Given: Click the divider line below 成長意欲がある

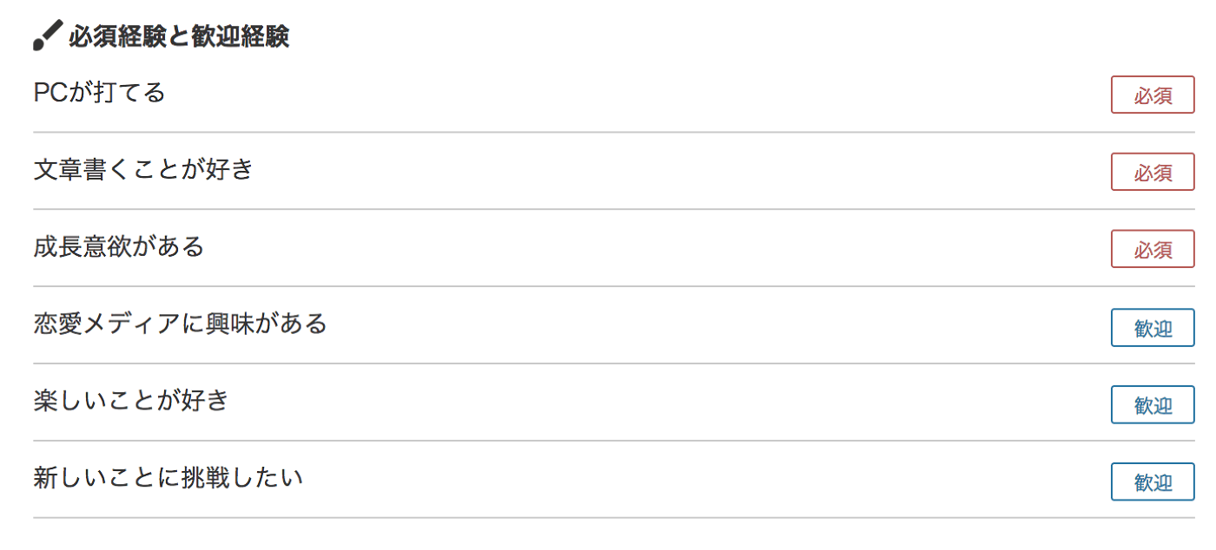Looking at the screenshot, I should pyautogui.click(x=614, y=286).
